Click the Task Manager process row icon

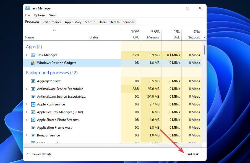click(x=33, y=55)
